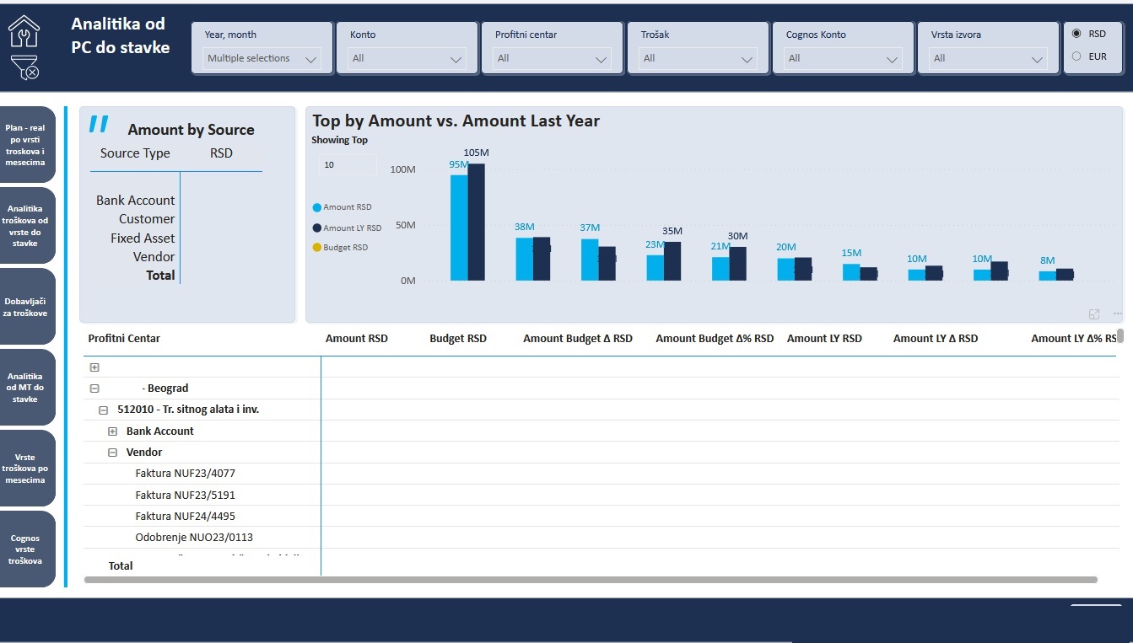The image size is (1133, 643).
Task: Open Vrste troškova po mesecima page
Action: (25, 469)
